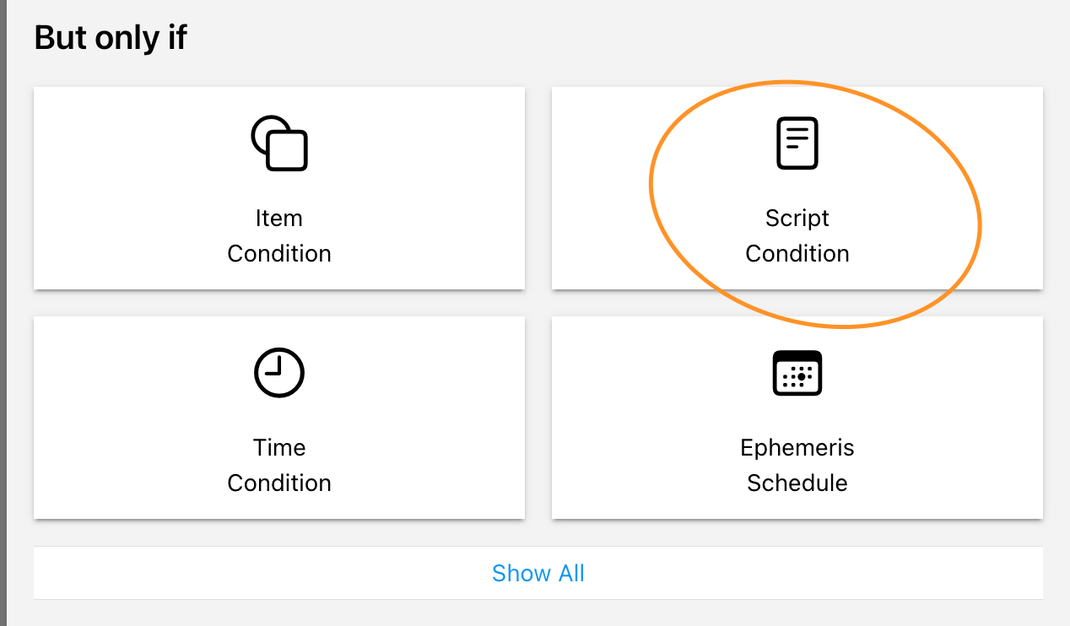The height and width of the screenshot is (626, 1070).
Task: Click the word 'Ephemeris' on the card
Action: point(797,447)
